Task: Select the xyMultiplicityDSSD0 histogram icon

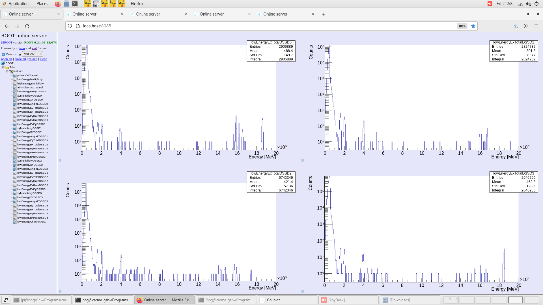Action: coord(15,96)
